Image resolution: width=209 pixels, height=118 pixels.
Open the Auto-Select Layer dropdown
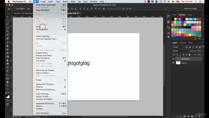(x=29, y=9)
